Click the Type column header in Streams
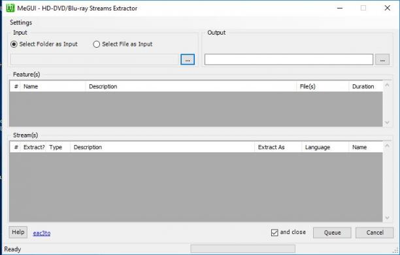Screen dimensions: 400x255 [x=58, y=147]
